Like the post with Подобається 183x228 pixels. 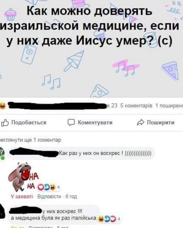(x=24, y=123)
